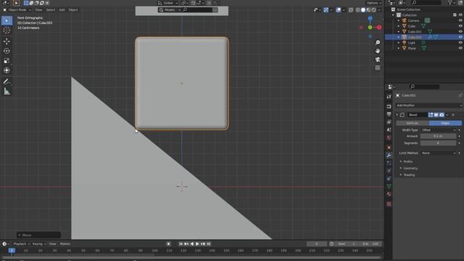Image resolution: width=464 pixels, height=261 pixels.
Task: Open the Add menu
Action: [62, 9]
